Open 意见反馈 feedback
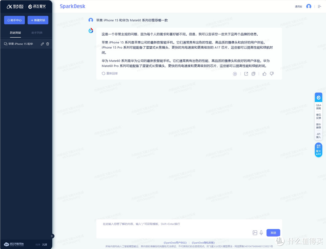326x249 pixels. click(318, 117)
